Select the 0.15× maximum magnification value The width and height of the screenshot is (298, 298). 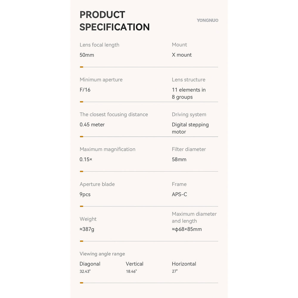tap(86, 159)
